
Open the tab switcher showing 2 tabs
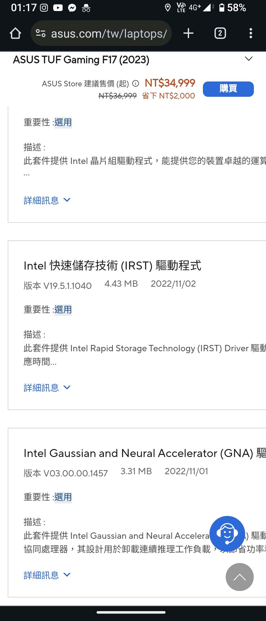click(x=220, y=33)
